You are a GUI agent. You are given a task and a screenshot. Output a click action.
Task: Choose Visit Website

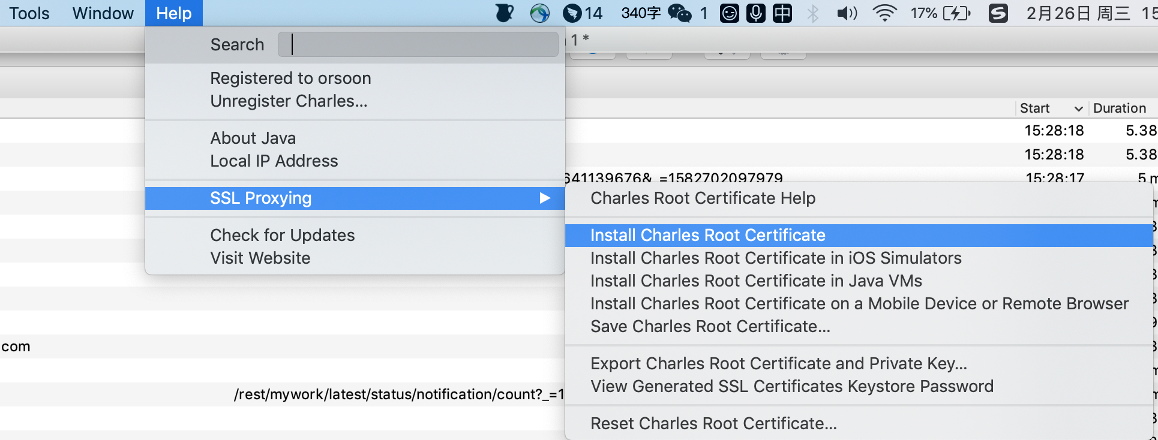point(260,258)
